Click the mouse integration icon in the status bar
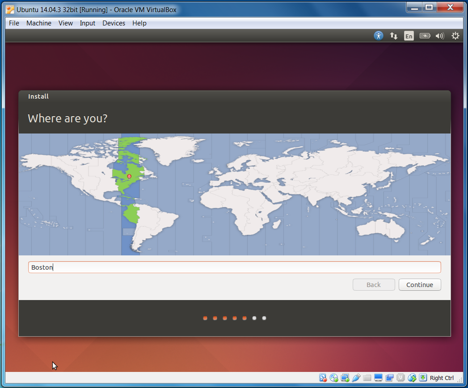468x388 pixels. click(x=411, y=378)
